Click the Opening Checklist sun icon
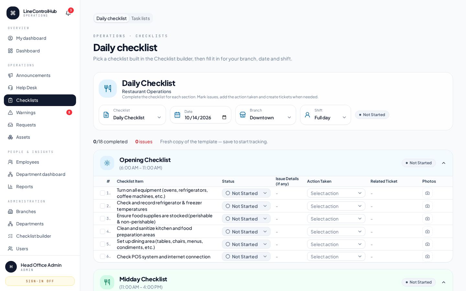The height and width of the screenshot is (291, 466). [107, 163]
